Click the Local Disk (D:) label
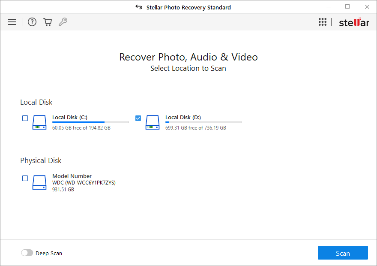Image resolution: width=377 pixels, height=266 pixels. (183, 117)
